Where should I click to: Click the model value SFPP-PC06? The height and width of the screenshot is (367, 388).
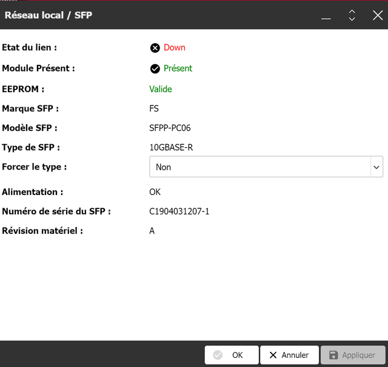point(170,128)
